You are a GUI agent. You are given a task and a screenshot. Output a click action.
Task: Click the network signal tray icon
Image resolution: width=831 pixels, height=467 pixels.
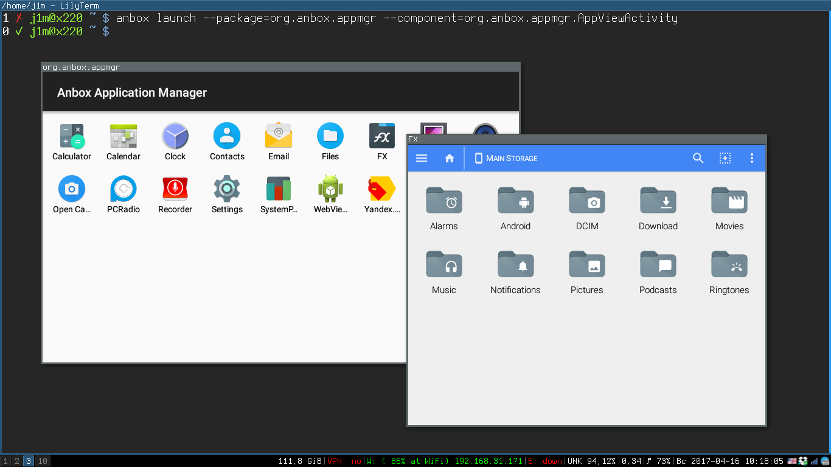click(814, 461)
